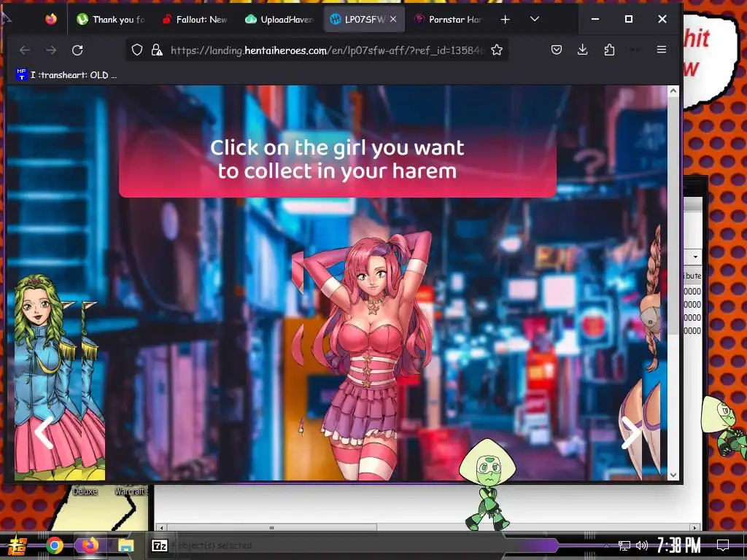Switch to the 'Thank you fo' tab
The image size is (747, 560).
[x=111, y=20]
